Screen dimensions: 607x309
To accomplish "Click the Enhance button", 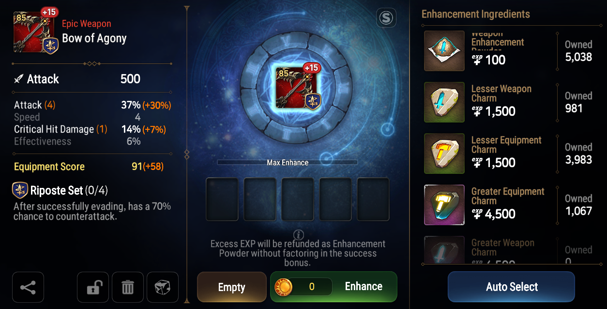I will [x=334, y=287].
